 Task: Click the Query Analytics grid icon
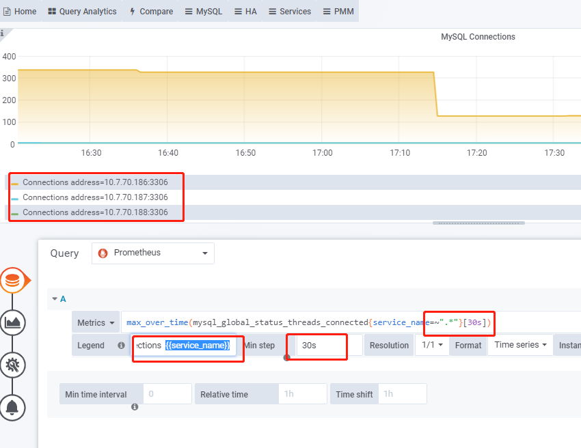[x=52, y=12]
